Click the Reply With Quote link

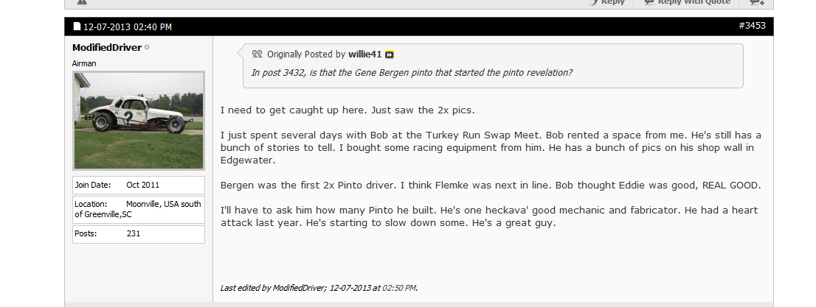(x=694, y=2)
